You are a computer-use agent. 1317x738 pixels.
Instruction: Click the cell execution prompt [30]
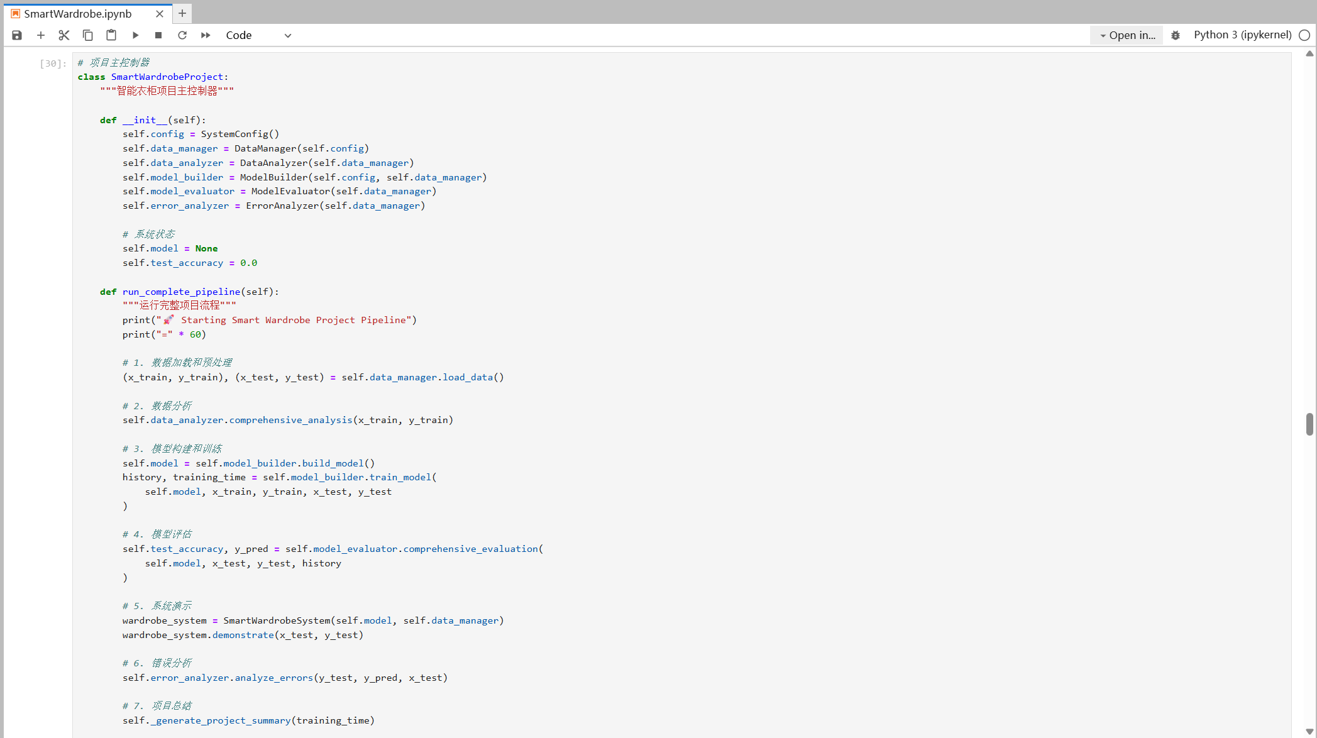coord(53,63)
